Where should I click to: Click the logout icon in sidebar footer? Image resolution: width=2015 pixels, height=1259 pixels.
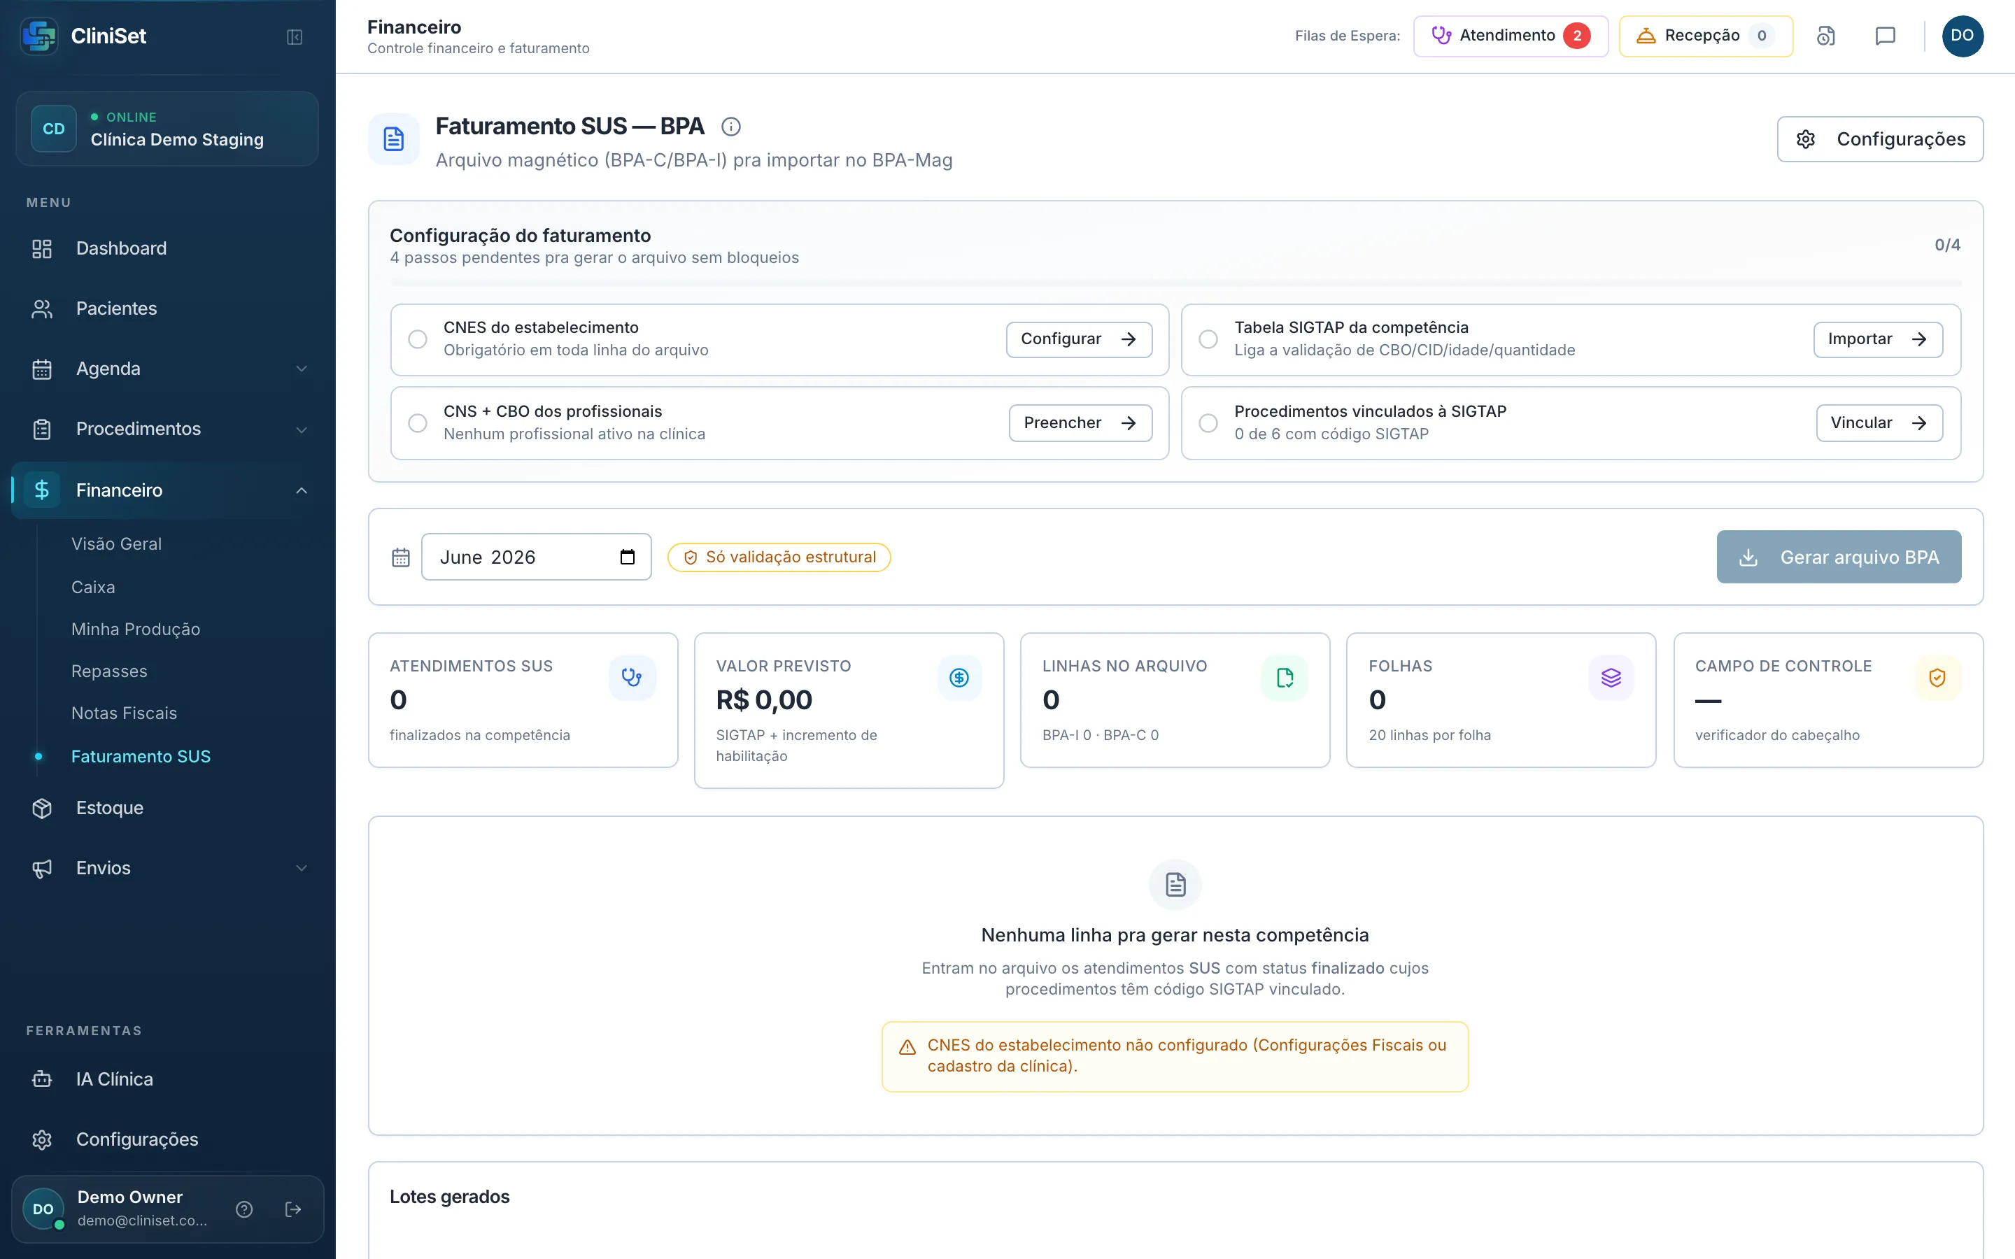point(293,1209)
